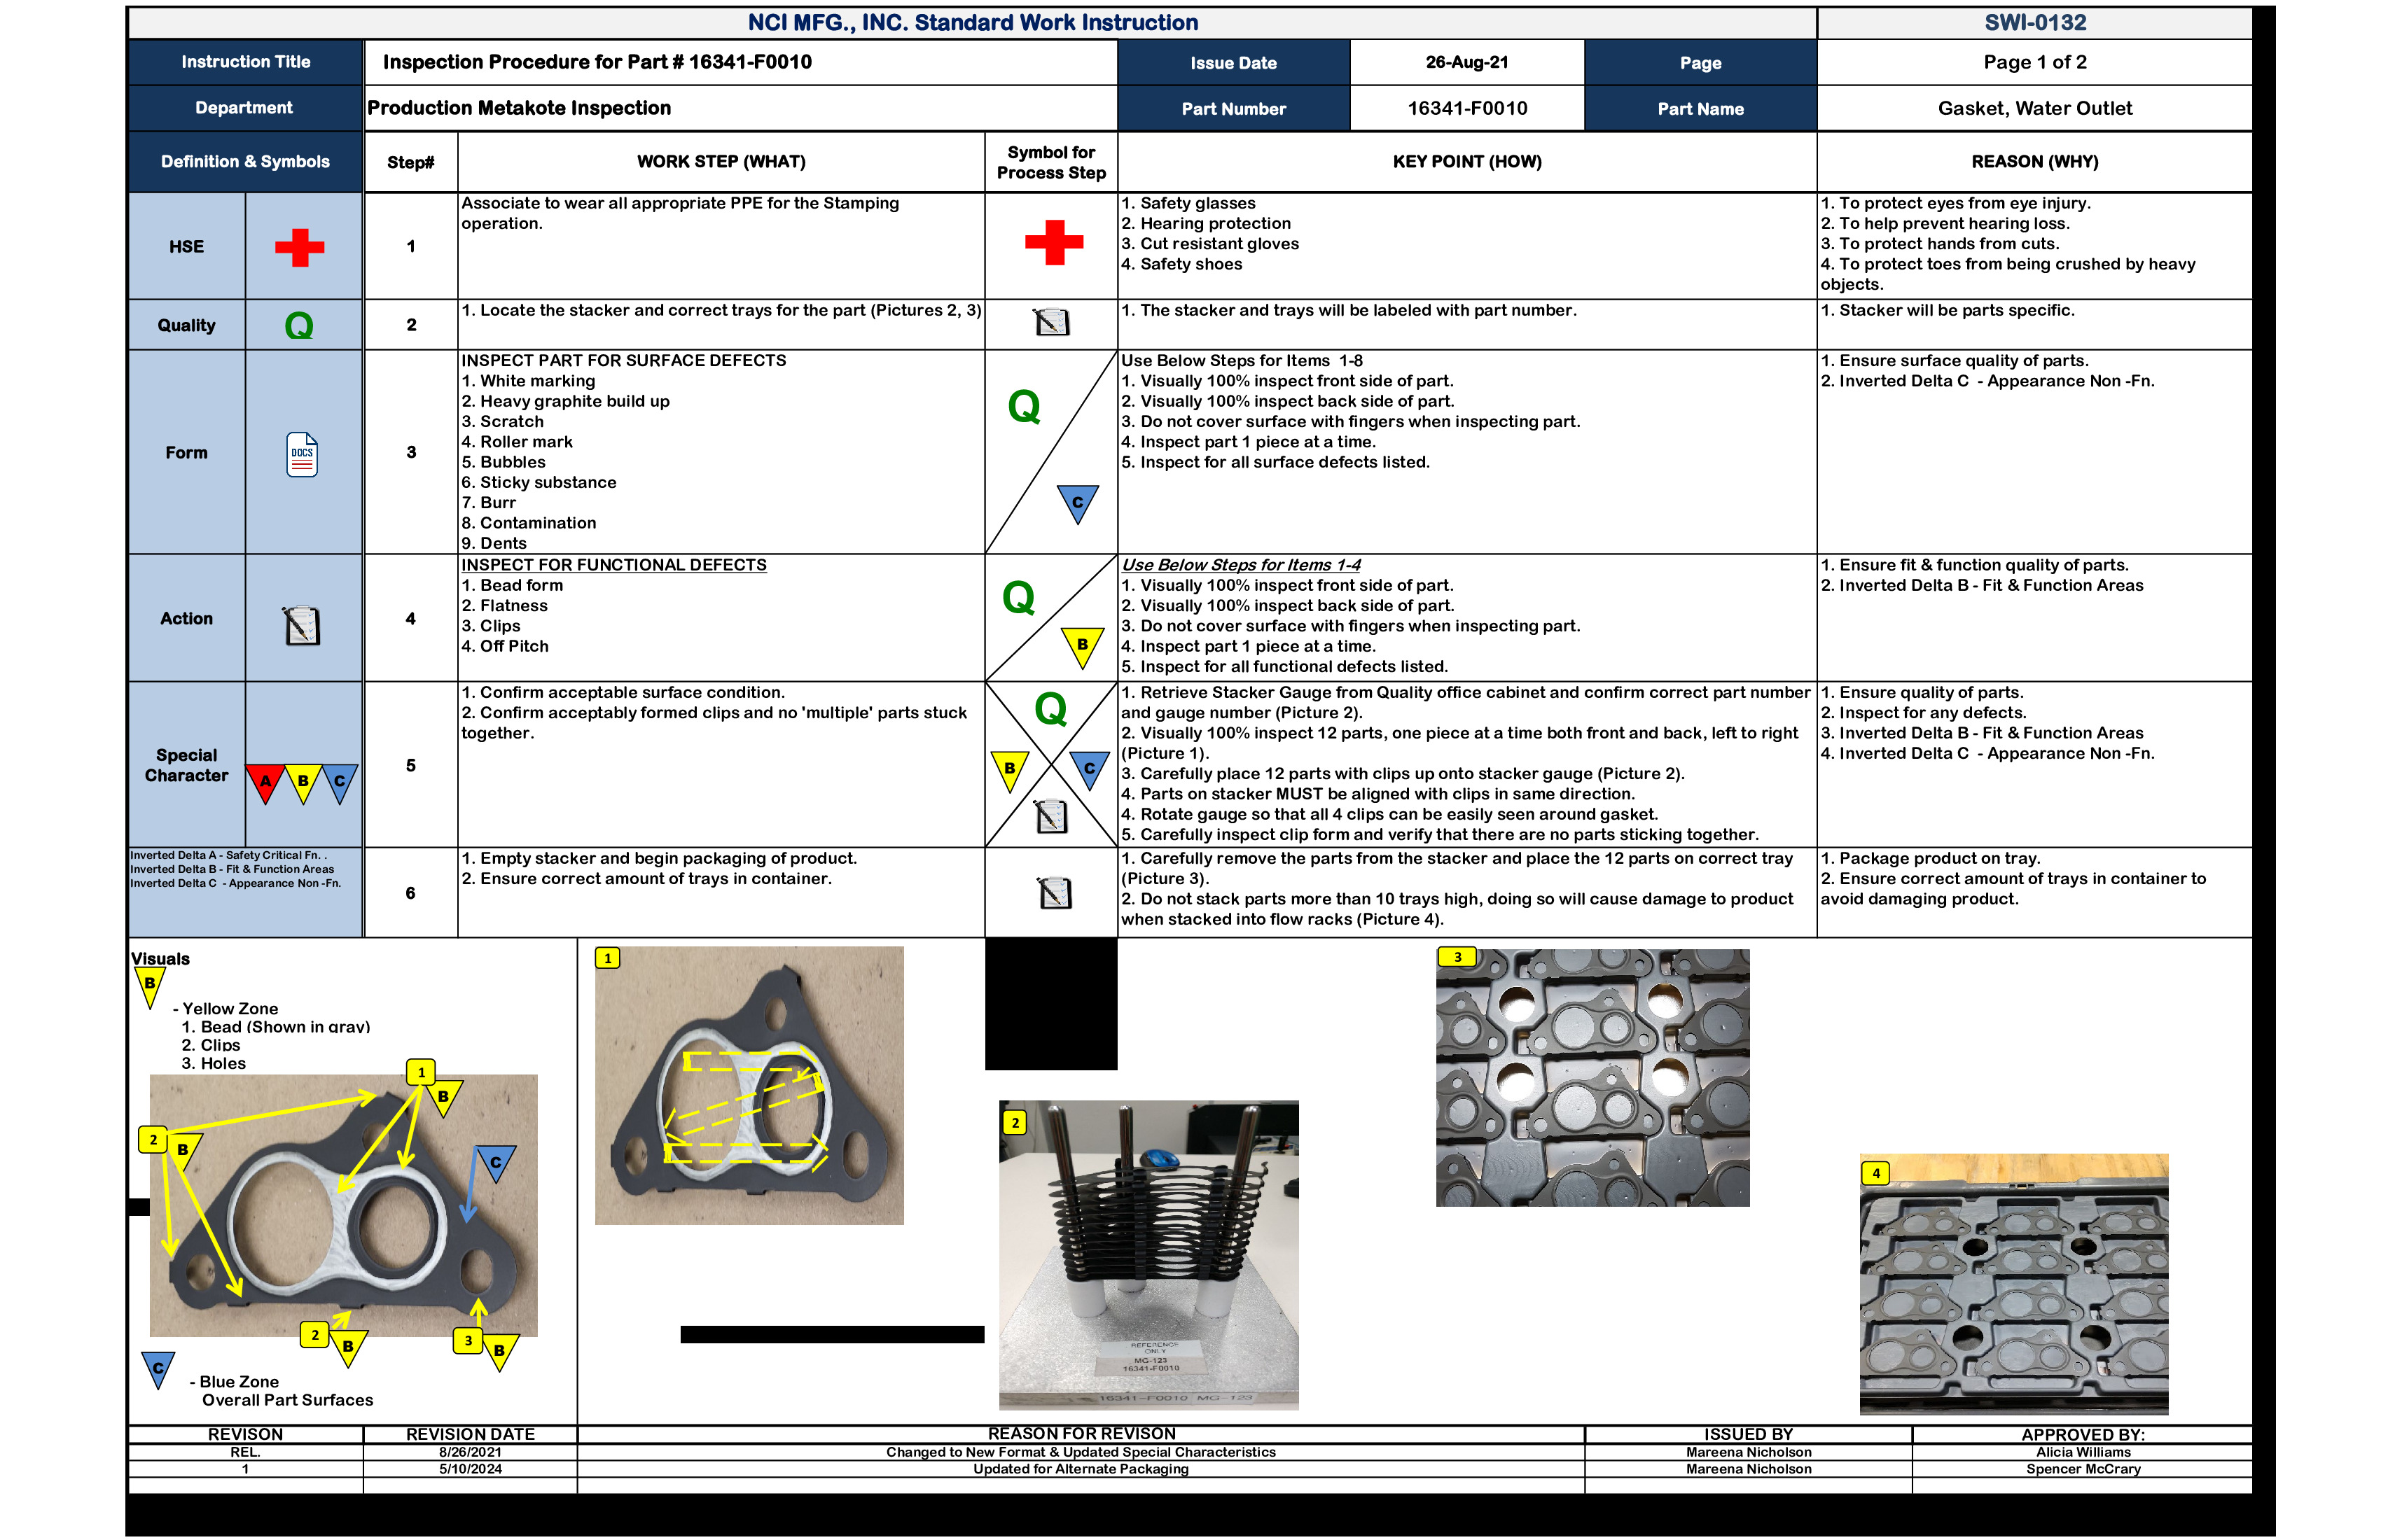2381x1540 pixels.
Task: Expand the Definition & Symbols header cell
Action: pos(245,161)
